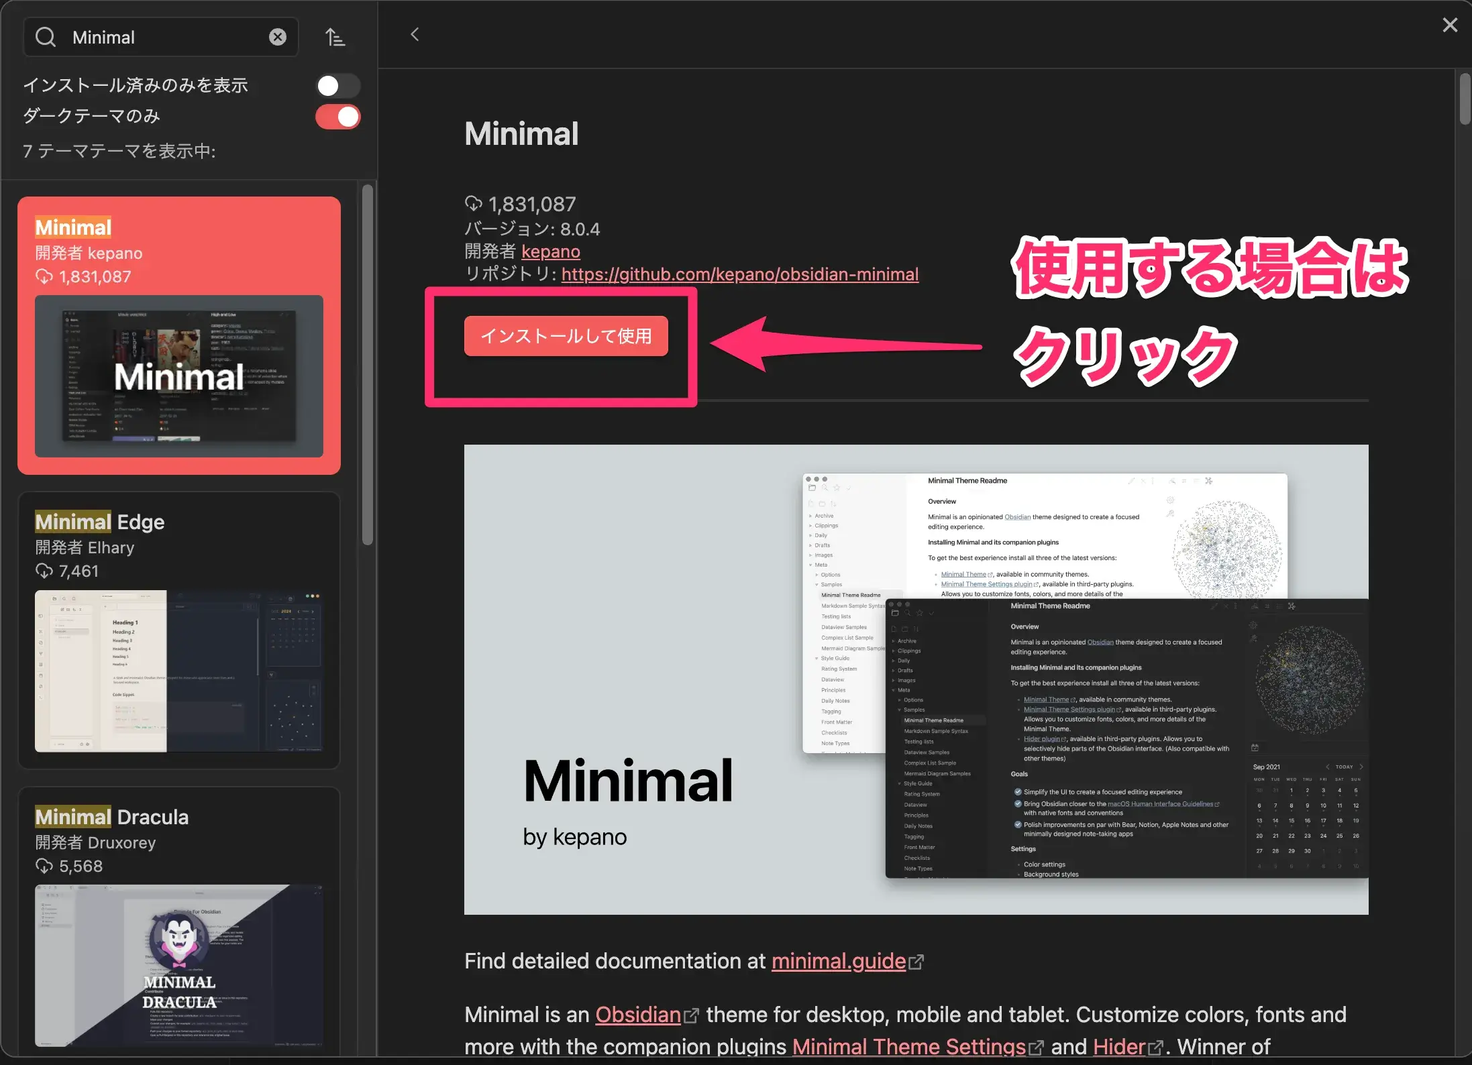Screen dimensions: 1472x1065
Task: Click the theme list scrollbar
Action: point(367,366)
